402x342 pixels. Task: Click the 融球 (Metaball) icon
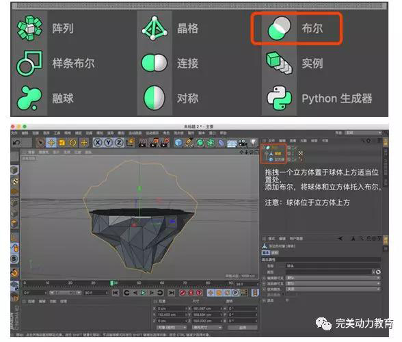[x=29, y=98]
